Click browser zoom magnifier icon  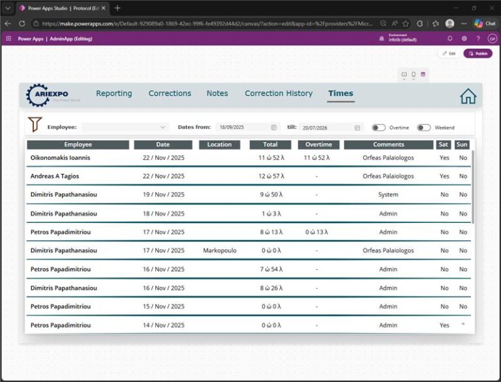coord(383,23)
